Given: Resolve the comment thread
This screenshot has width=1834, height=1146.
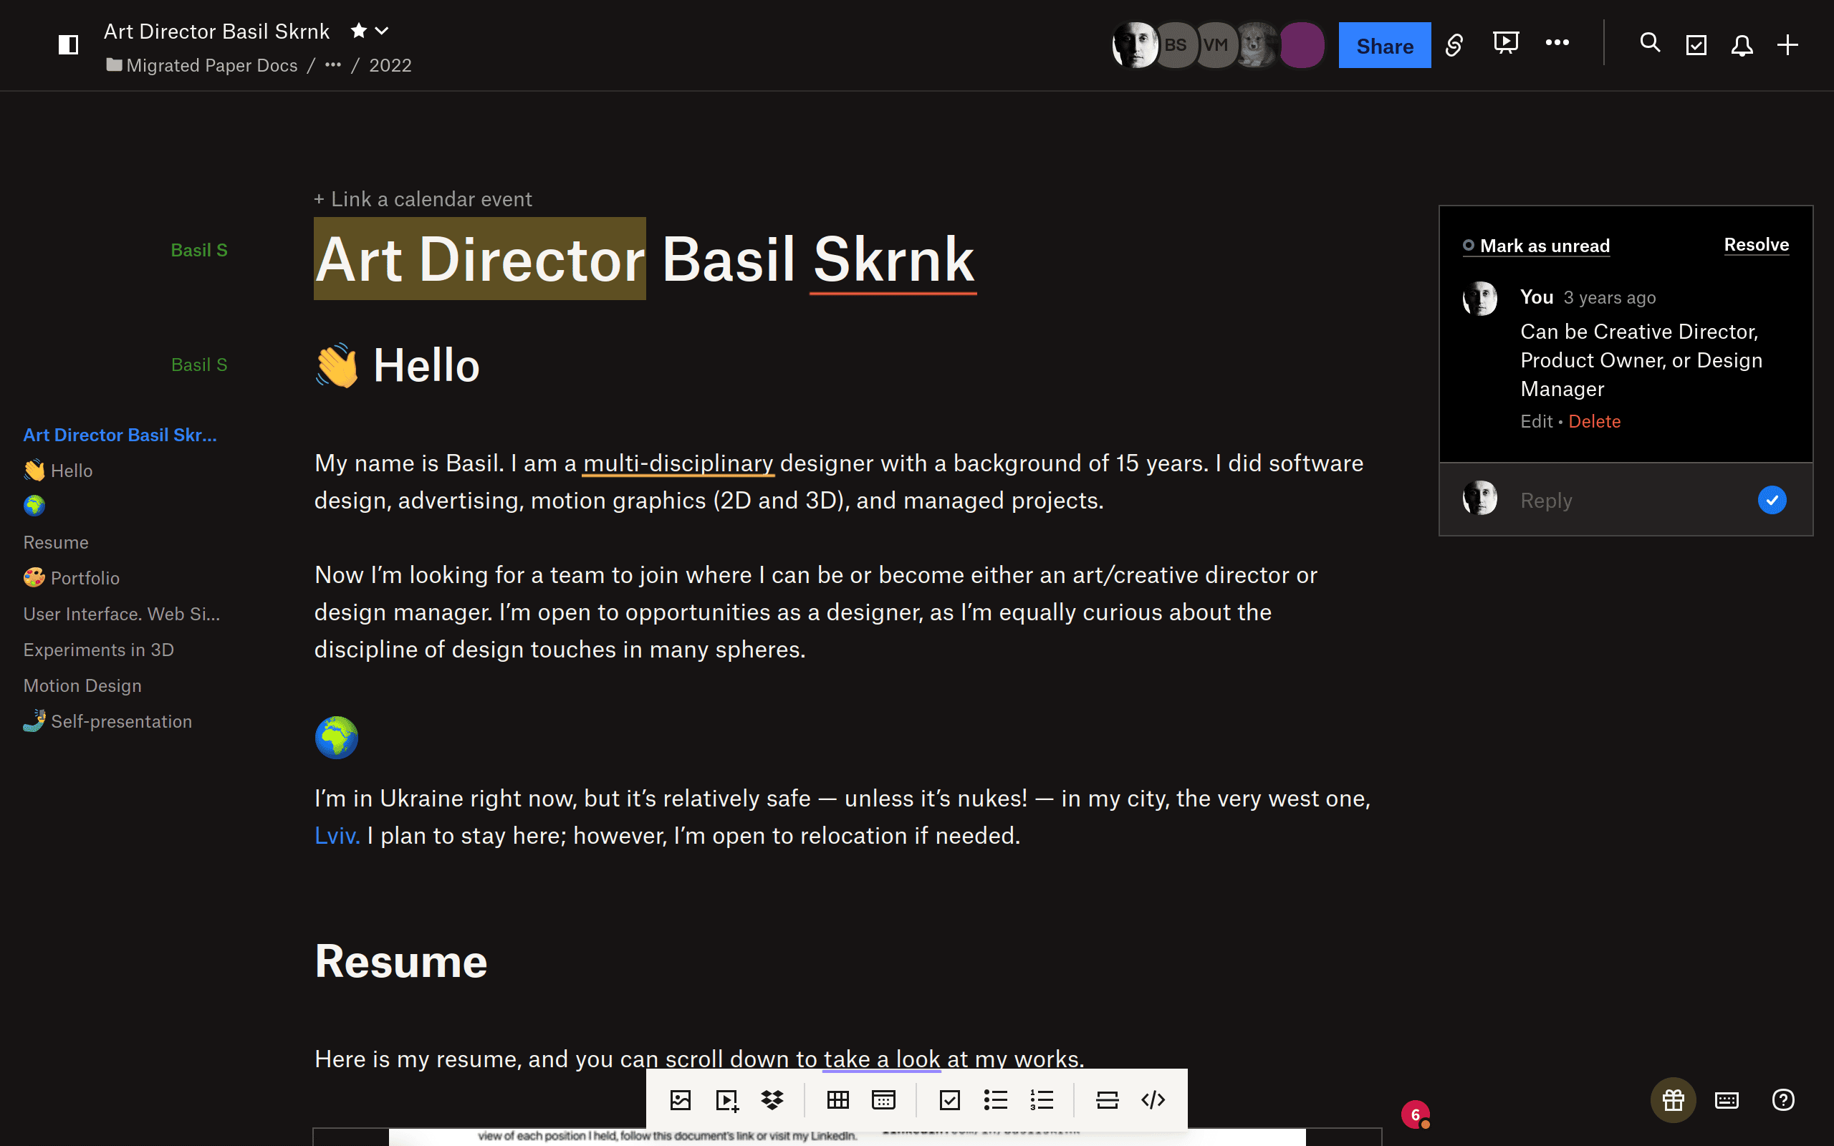Looking at the screenshot, I should click(1756, 245).
